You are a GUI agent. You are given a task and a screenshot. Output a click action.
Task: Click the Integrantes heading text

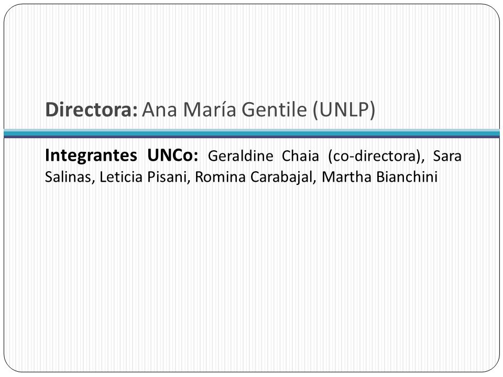tap(91, 156)
